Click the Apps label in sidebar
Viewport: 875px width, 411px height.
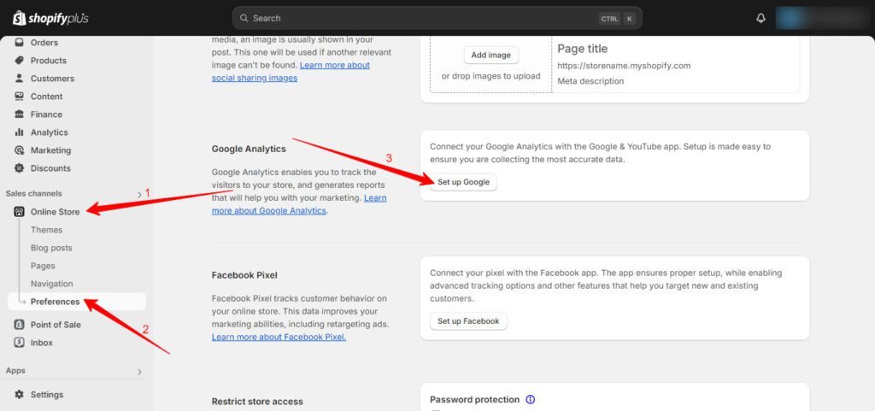pos(15,371)
